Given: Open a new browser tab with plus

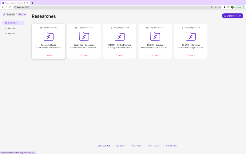Looking at the screenshot, I should tap(33, 3).
